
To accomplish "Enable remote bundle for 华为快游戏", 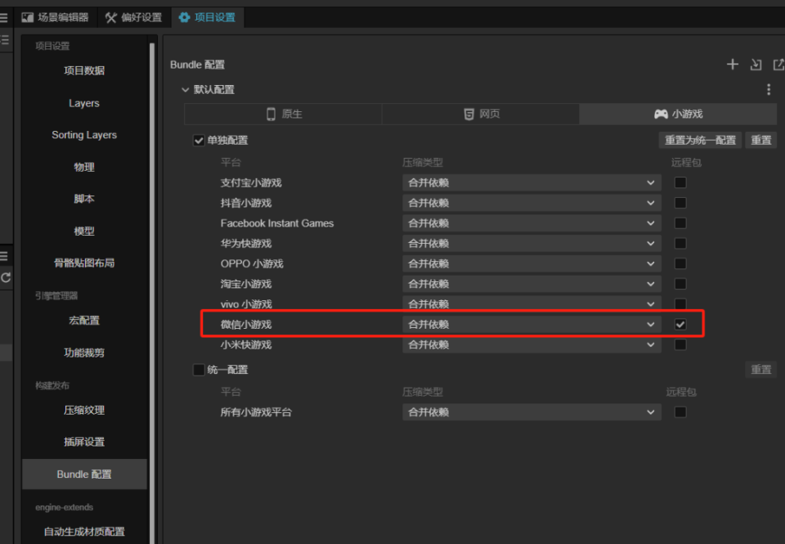I will pyautogui.click(x=680, y=244).
